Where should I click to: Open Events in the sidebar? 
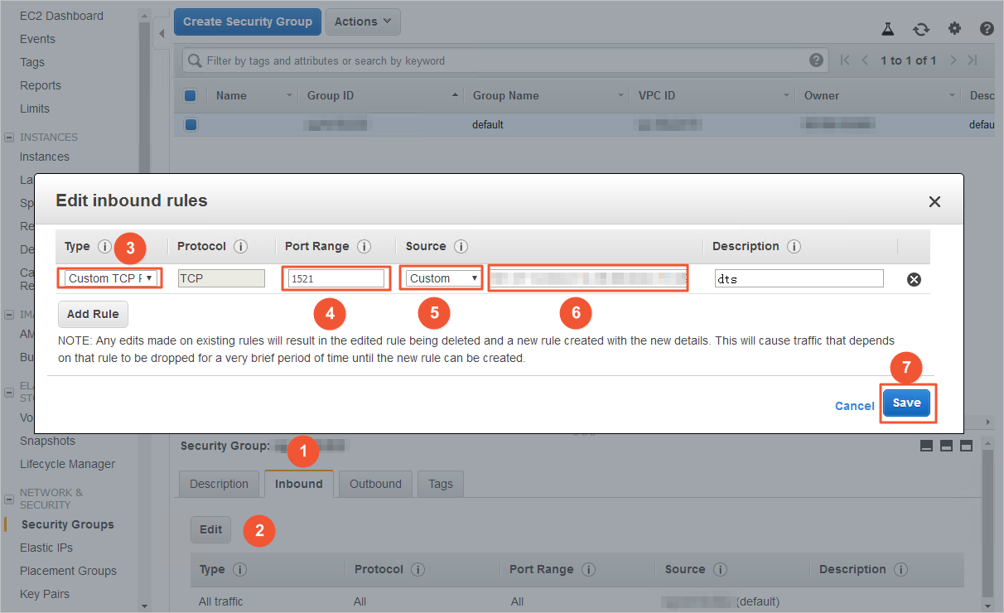(x=38, y=39)
